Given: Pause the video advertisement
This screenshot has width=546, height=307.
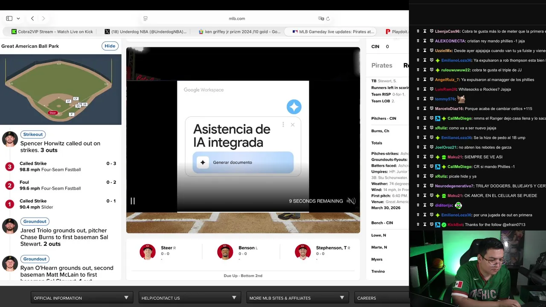Looking at the screenshot, I should (x=133, y=201).
